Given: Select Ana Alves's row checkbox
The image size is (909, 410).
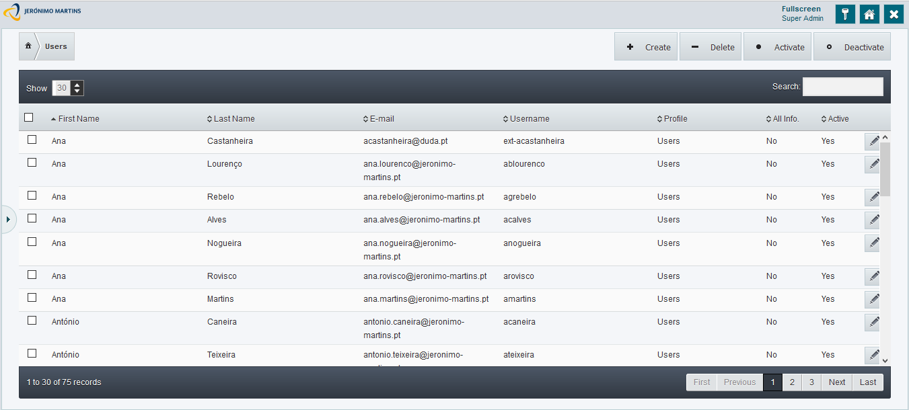Looking at the screenshot, I should [32, 218].
